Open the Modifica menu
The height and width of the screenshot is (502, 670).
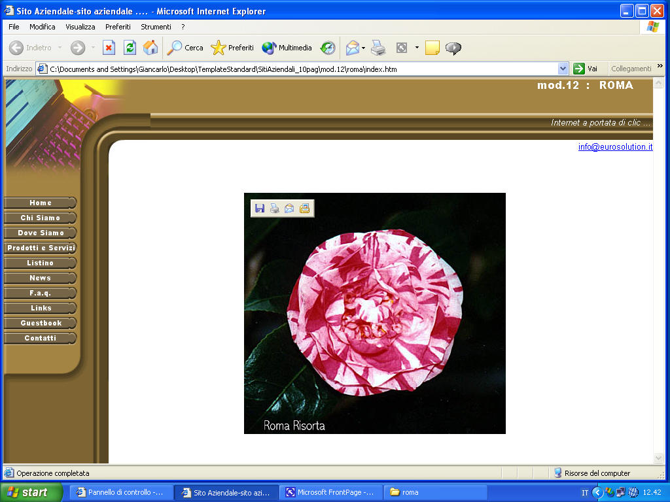(43, 26)
